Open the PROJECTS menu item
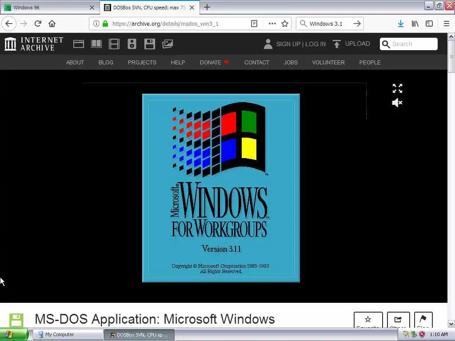 (x=142, y=62)
